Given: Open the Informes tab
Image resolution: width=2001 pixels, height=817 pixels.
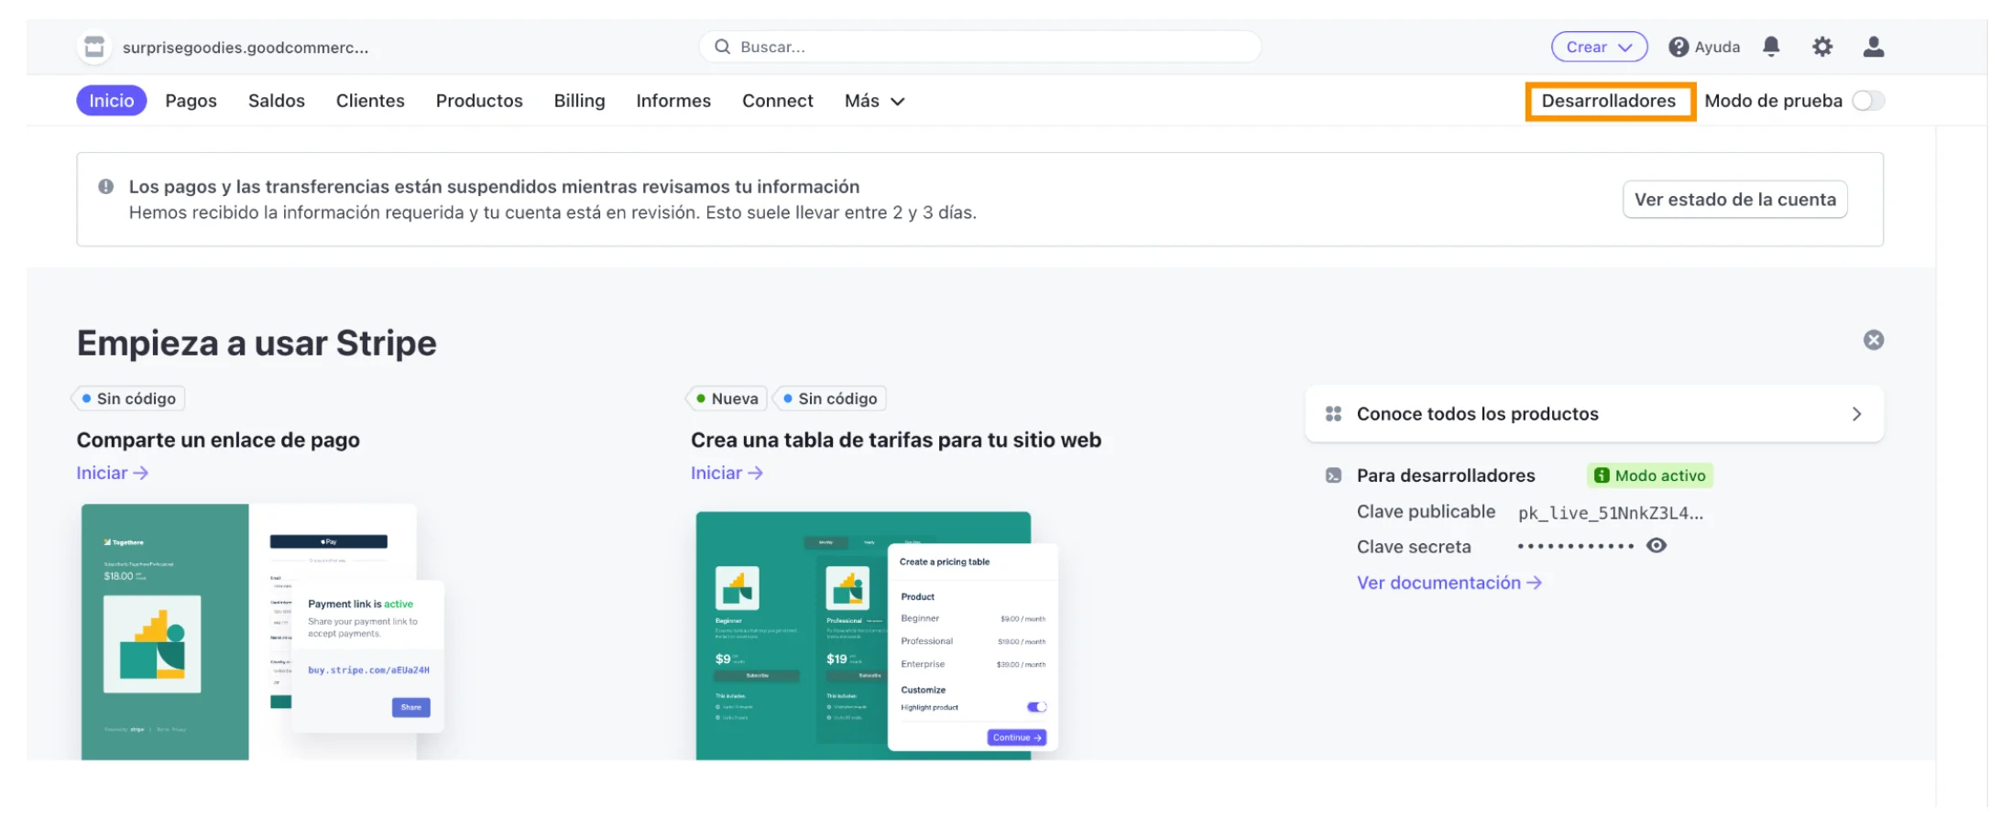Looking at the screenshot, I should click(673, 101).
